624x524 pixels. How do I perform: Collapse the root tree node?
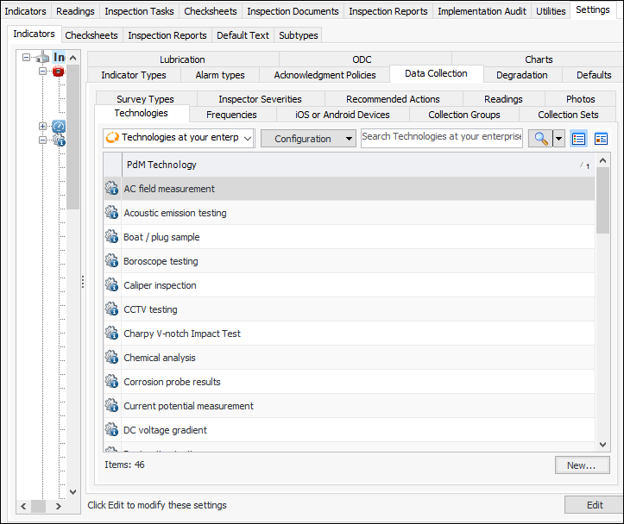click(27, 58)
